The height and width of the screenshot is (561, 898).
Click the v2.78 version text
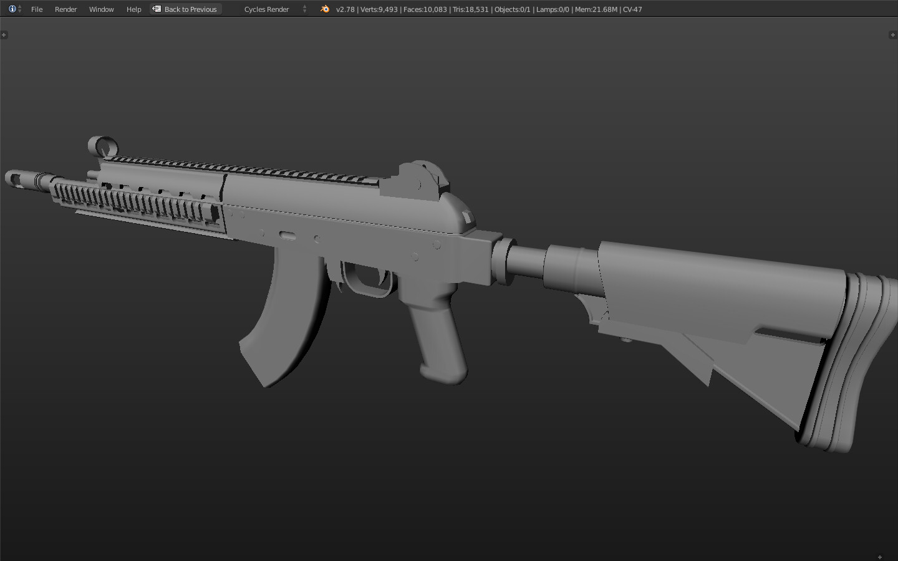(x=345, y=9)
